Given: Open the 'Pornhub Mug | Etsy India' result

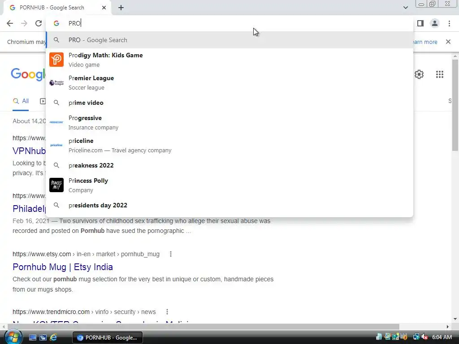Looking at the screenshot, I should point(63,267).
